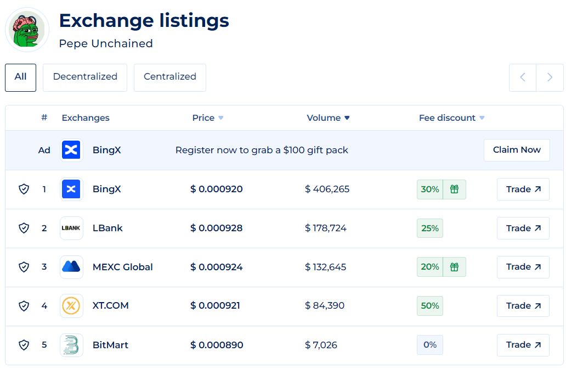This screenshot has width=566, height=368.
Task: Click the volume value $ 406,265
Action: [327, 189]
